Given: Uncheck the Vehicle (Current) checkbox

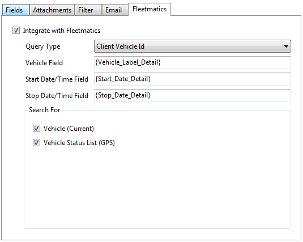Looking at the screenshot, I should [36, 129].
